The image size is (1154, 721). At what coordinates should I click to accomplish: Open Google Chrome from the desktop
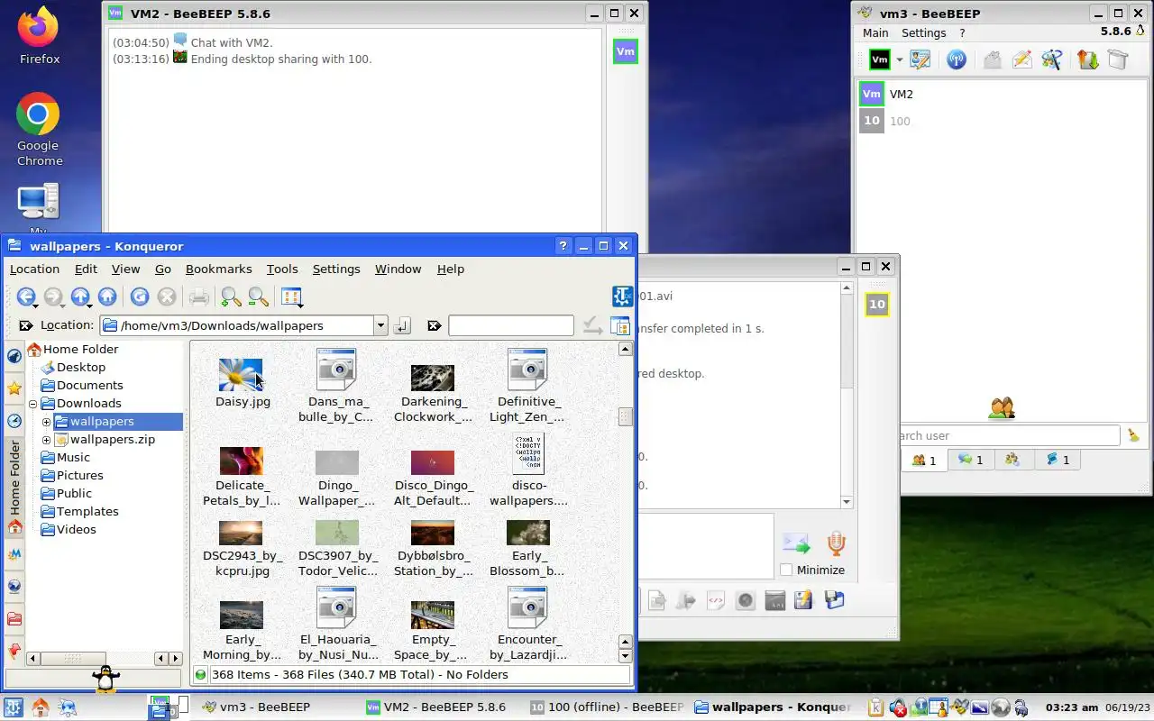coord(39,129)
